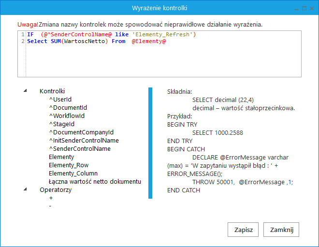Click the 'BEGIN TRY' example line
The width and height of the screenshot is (319, 247).
pos(182,125)
